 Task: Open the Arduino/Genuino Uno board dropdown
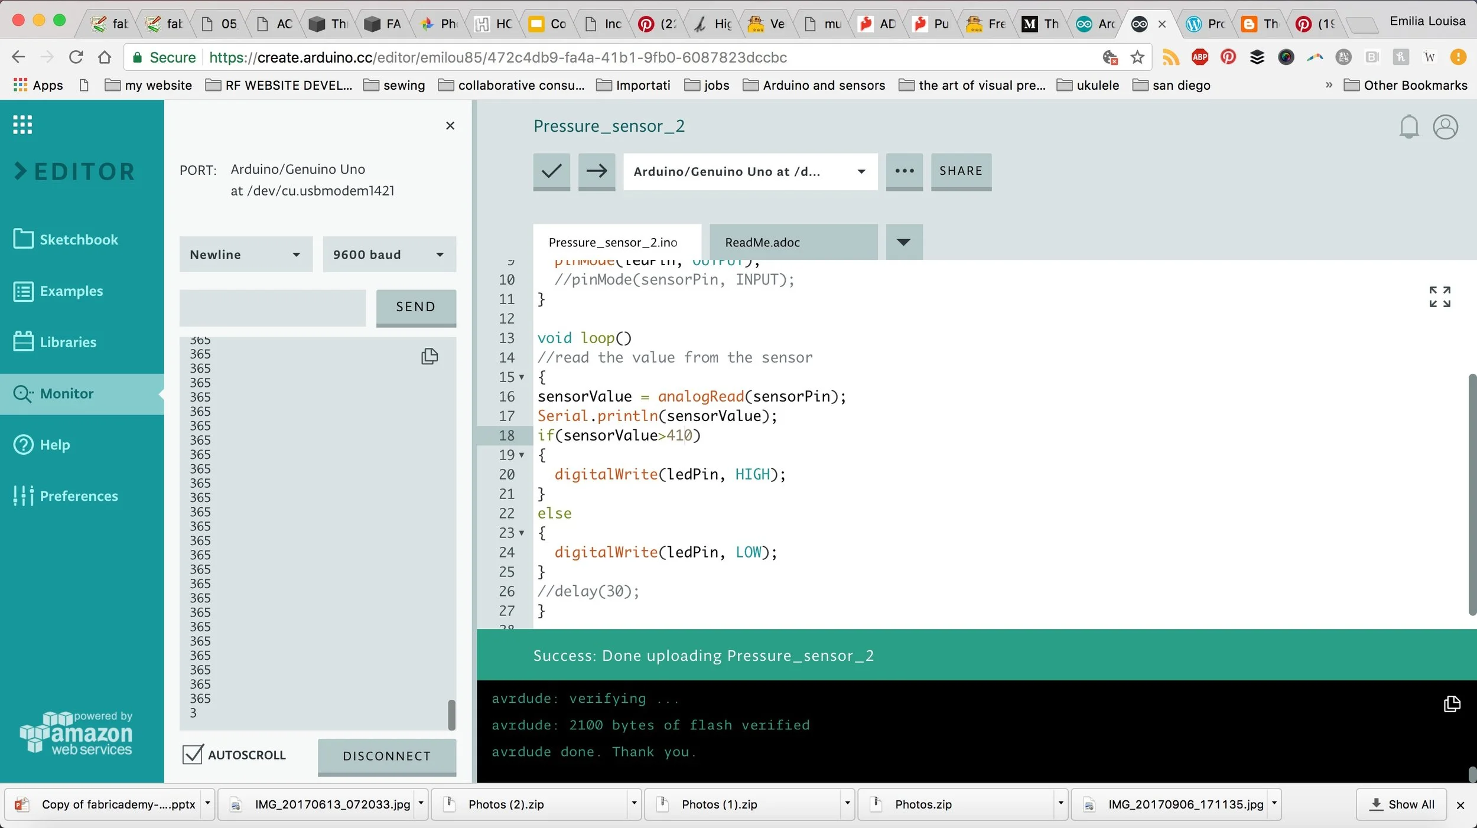(x=750, y=171)
